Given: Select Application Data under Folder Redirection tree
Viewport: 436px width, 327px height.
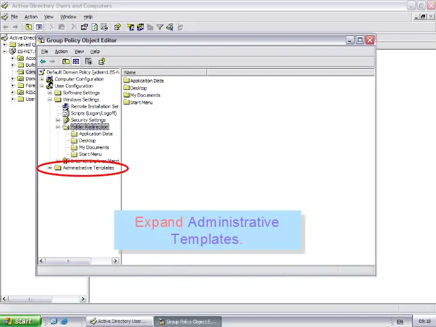Looking at the screenshot, I should click(95, 134).
